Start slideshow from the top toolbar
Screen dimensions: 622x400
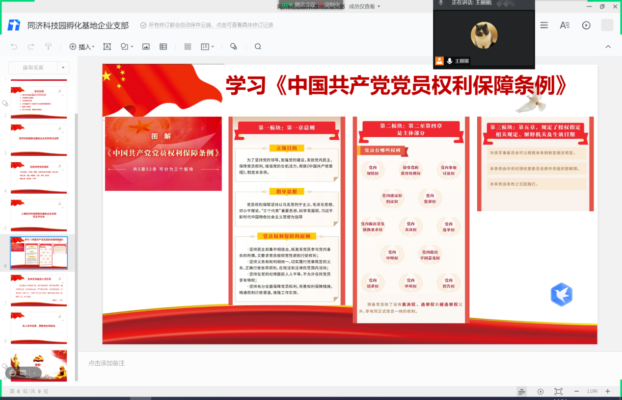coord(586,25)
